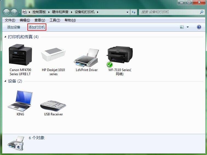Select the LdVPrint Driver printer icon

click(x=87, y=58)
